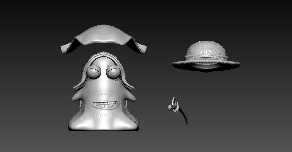Click the character's toothy grin
The height and width of the screenshot is (152, 292).
105,105
